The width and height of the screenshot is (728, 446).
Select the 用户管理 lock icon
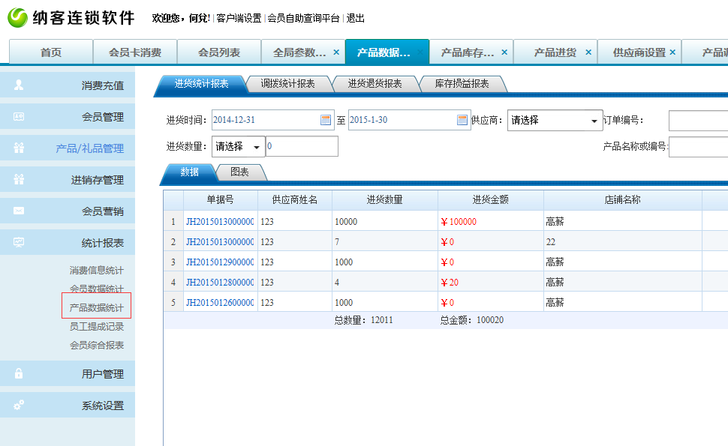[x=19, y=373]
